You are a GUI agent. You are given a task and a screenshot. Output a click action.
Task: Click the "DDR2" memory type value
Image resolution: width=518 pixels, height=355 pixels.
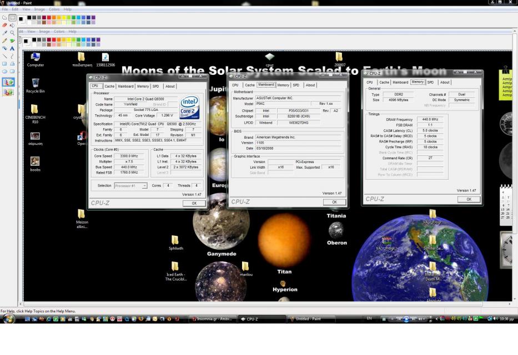point(399,94)
